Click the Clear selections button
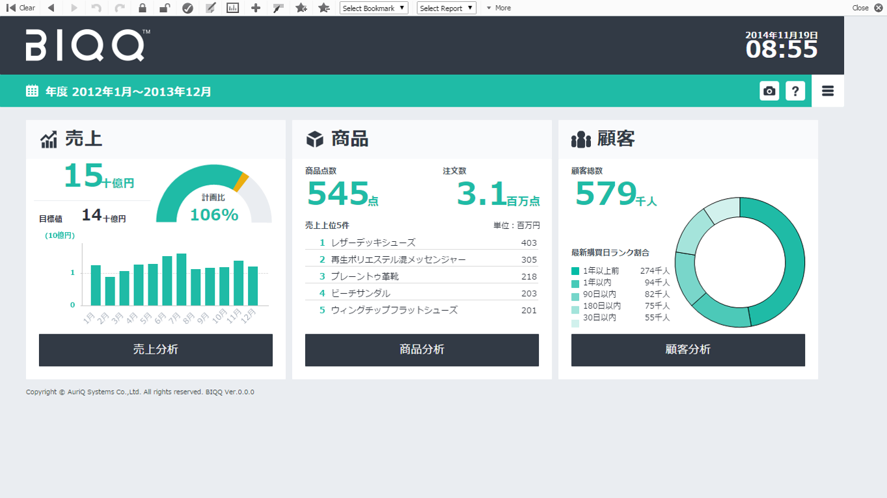 [21, 8]
